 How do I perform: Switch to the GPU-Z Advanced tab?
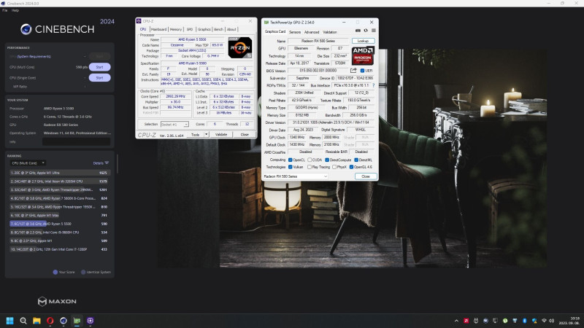(x=312, y=32)
